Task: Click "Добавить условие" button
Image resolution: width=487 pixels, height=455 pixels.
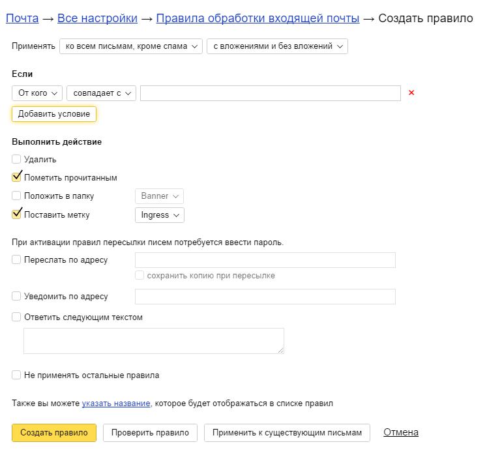Action: 54,114
